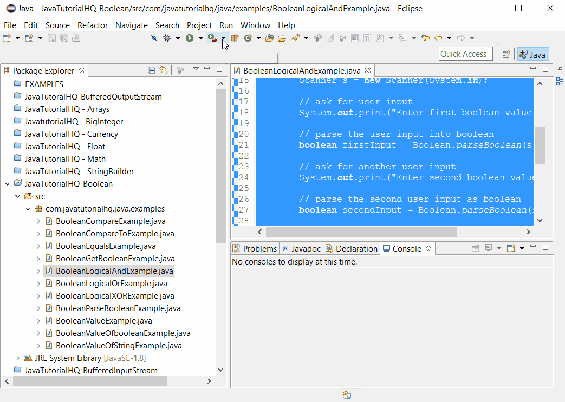The height and width of the screenshot is (402, 565).
Task: Open the External Tools dropdown arrow
Action: tap(223, 38)
